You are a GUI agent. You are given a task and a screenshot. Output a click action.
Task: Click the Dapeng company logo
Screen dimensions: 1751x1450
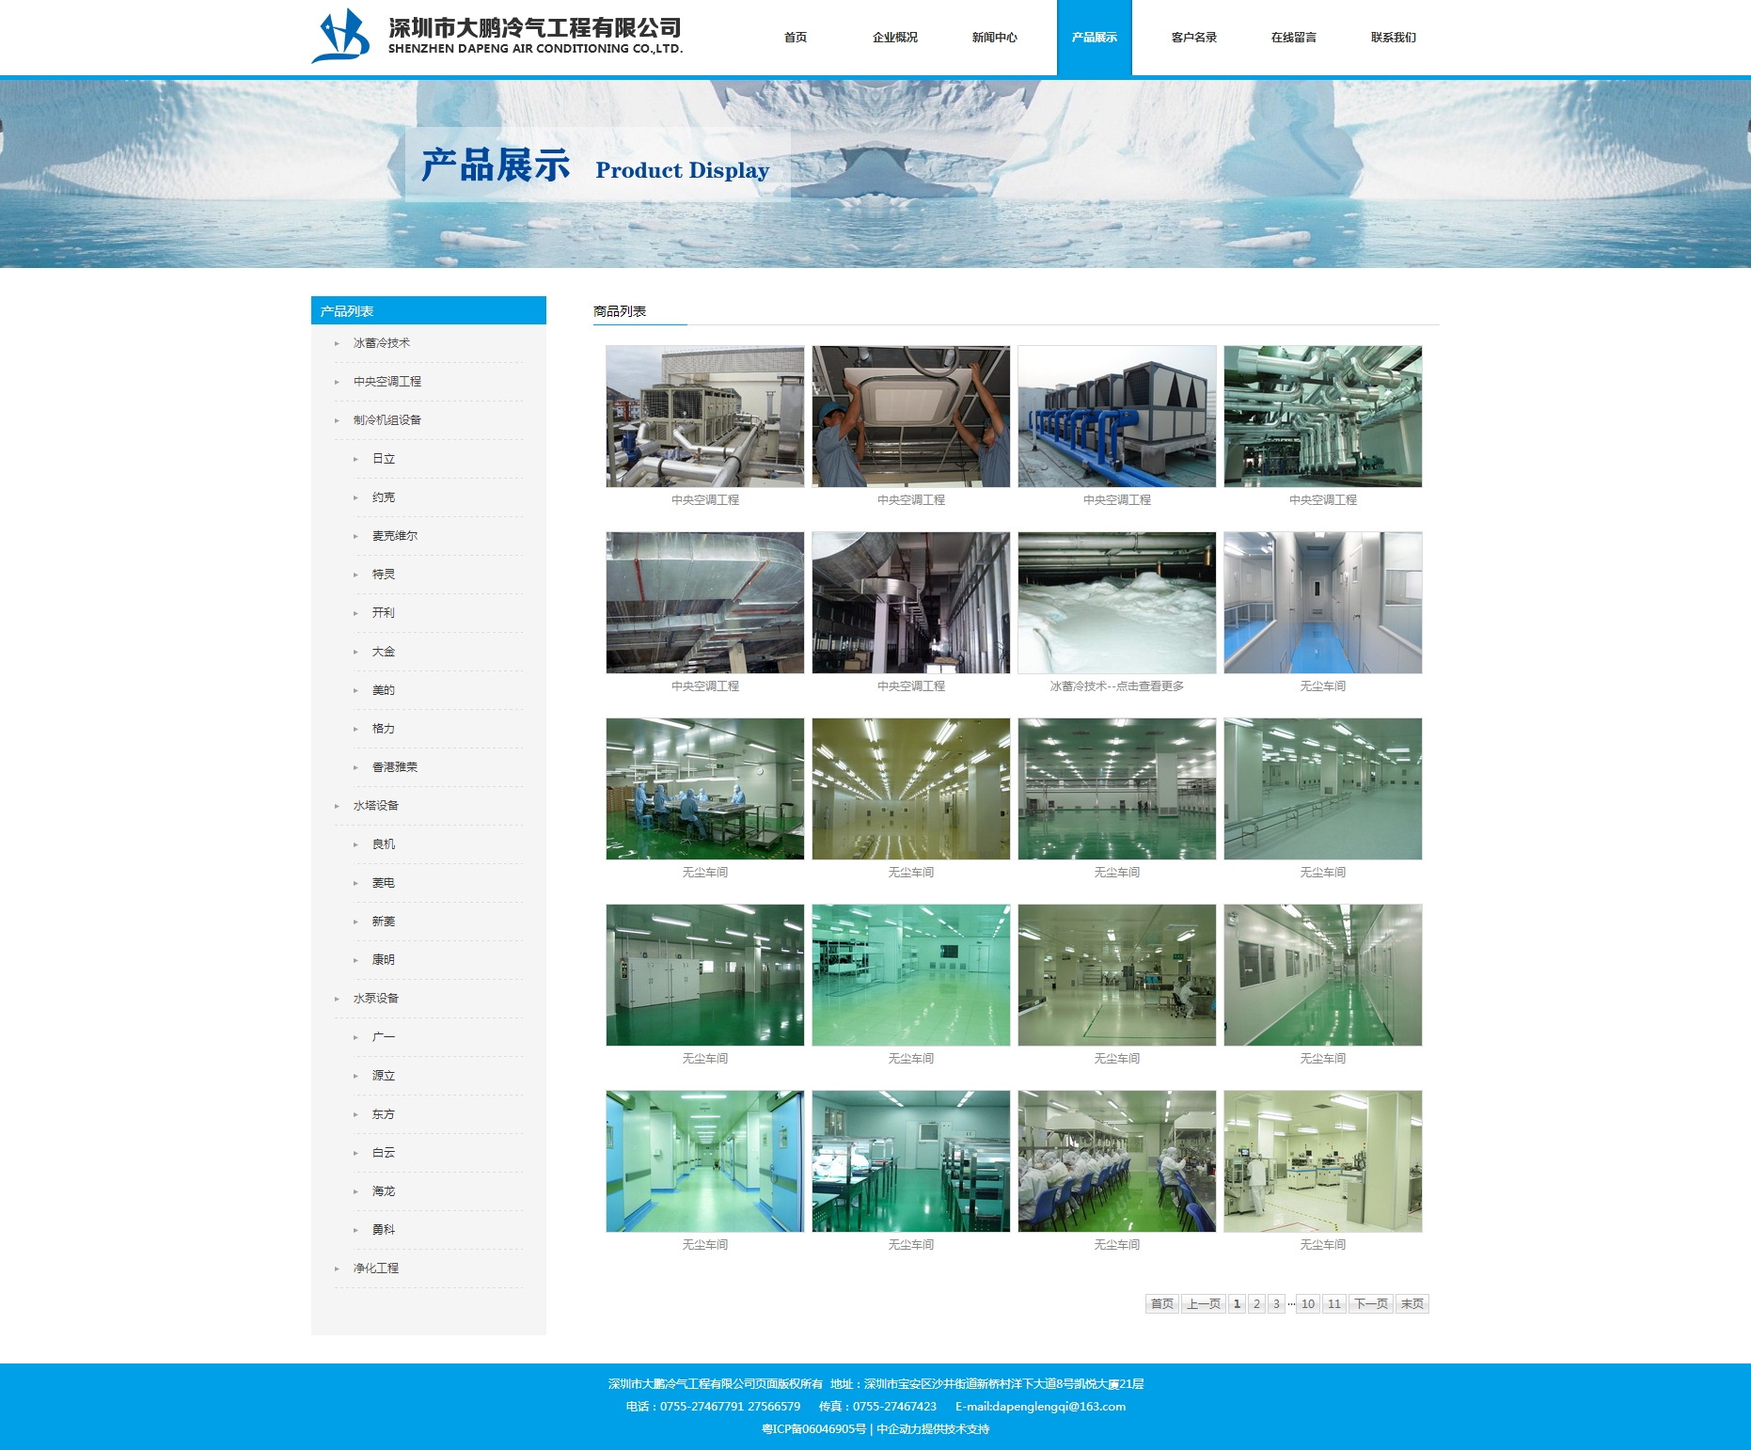(x=497, y=36)
